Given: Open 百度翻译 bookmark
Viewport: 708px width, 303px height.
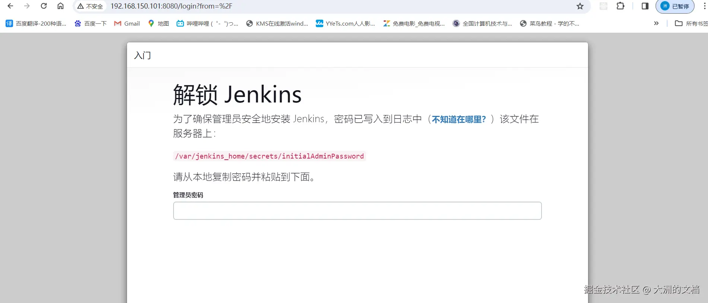Looking at the screenshot, I should (36, 23).
